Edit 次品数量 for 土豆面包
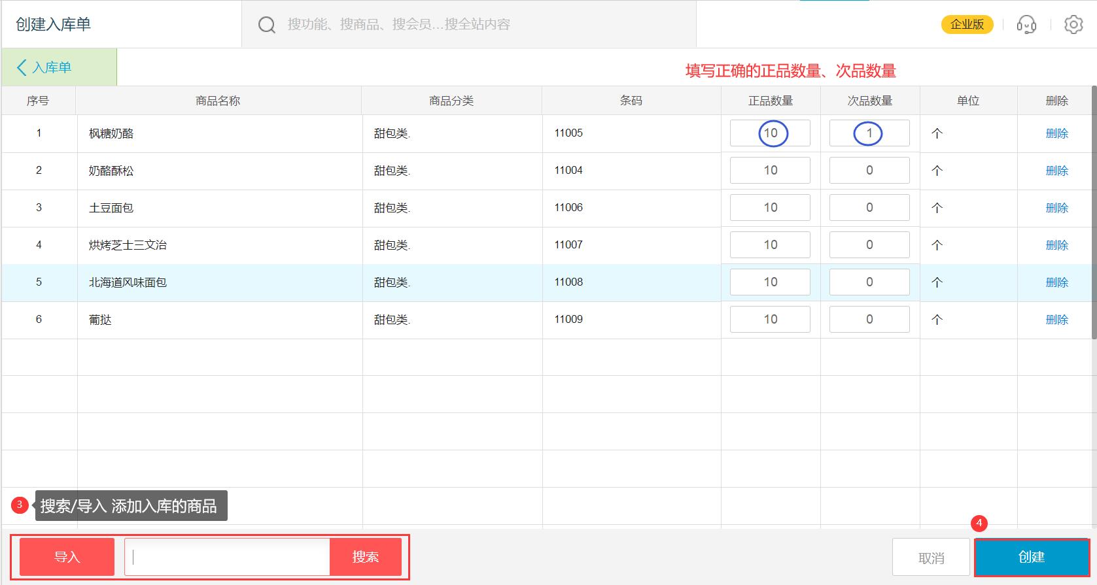Viewport: 1097px width, 585px height. pos(869,208)
